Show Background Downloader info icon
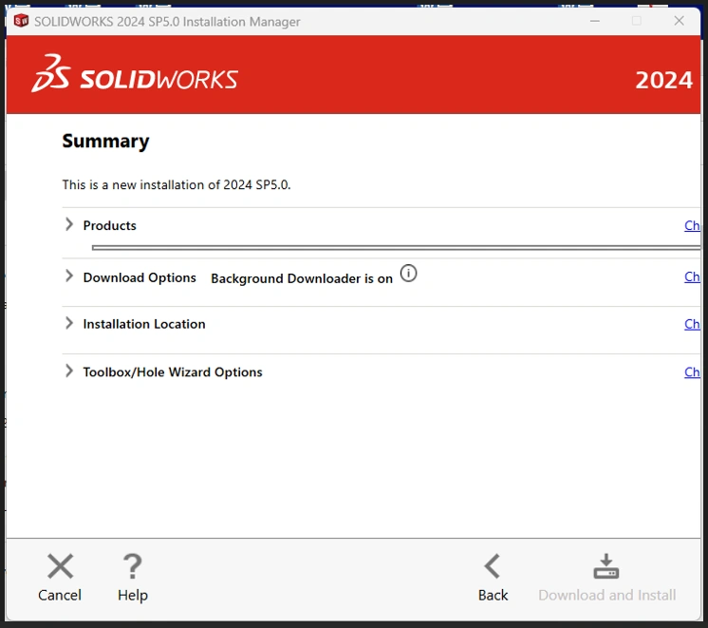Viewport: 708px width, 628px height. tap(408, 273)
